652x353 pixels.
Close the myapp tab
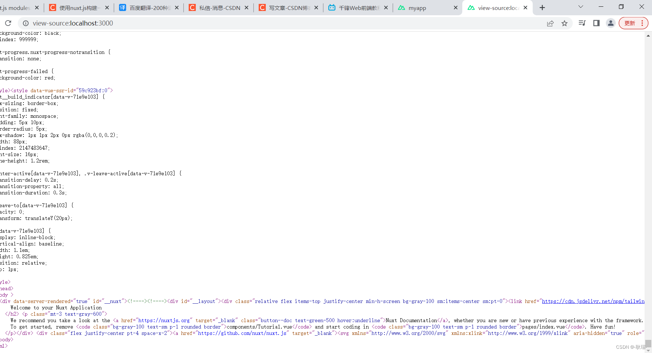click(456, 8)
